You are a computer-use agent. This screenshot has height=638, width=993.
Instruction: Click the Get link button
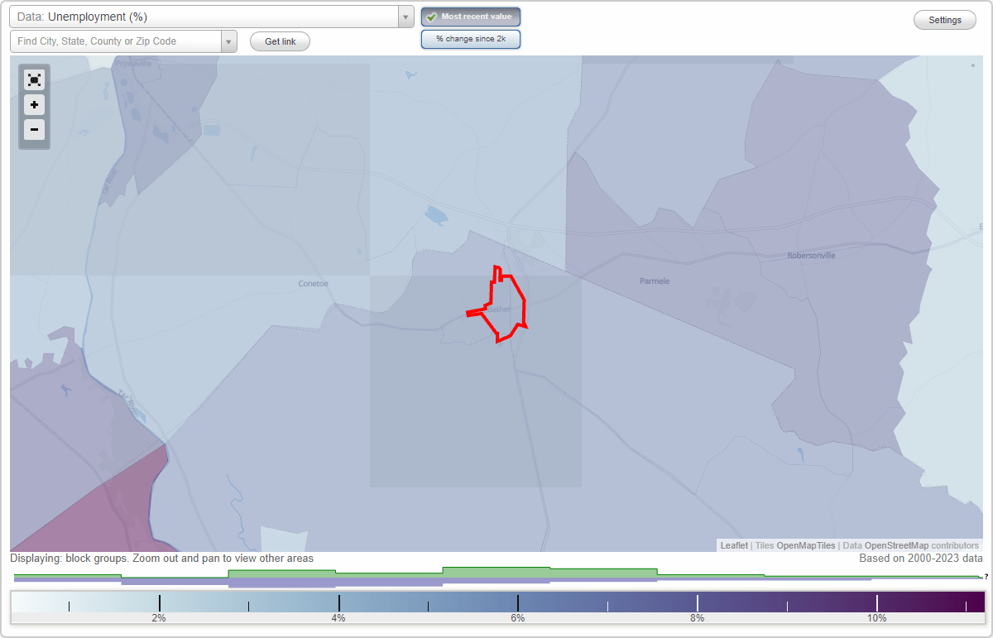280,41
